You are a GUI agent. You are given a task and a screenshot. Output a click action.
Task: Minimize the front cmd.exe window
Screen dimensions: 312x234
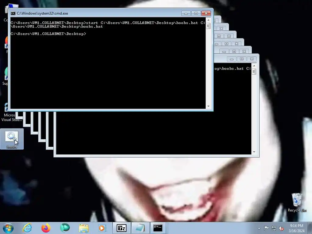[186, 13]
